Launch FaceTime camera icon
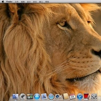The height and width of the screenshot is (101, 101). click(x=58, y=96)
